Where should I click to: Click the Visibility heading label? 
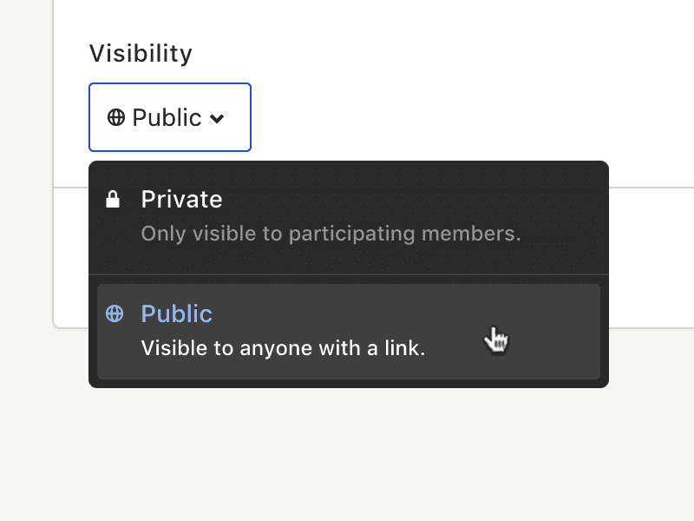tap(141, 54)
